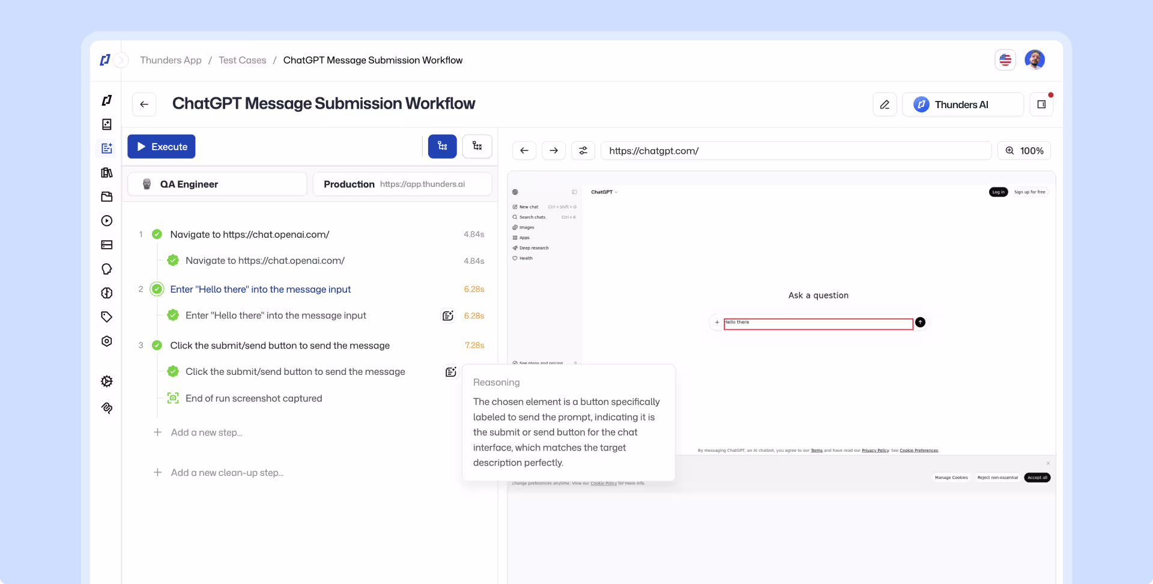The height and width of the screenshot is (584, 1153).
Task: Click the pencil edit icon
Action: click(x=885, y=105)
